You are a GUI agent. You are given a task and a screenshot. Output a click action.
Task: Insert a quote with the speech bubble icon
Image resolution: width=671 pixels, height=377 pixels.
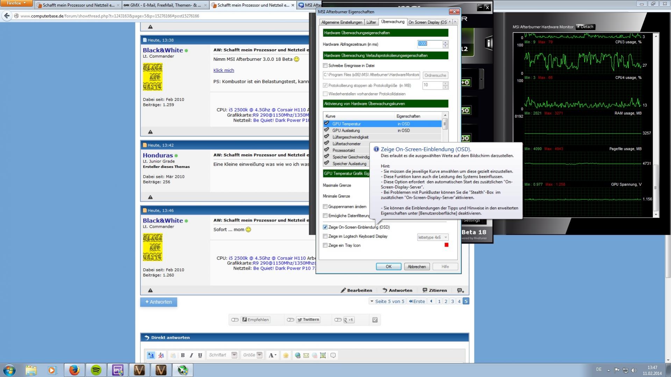[333, 355]
